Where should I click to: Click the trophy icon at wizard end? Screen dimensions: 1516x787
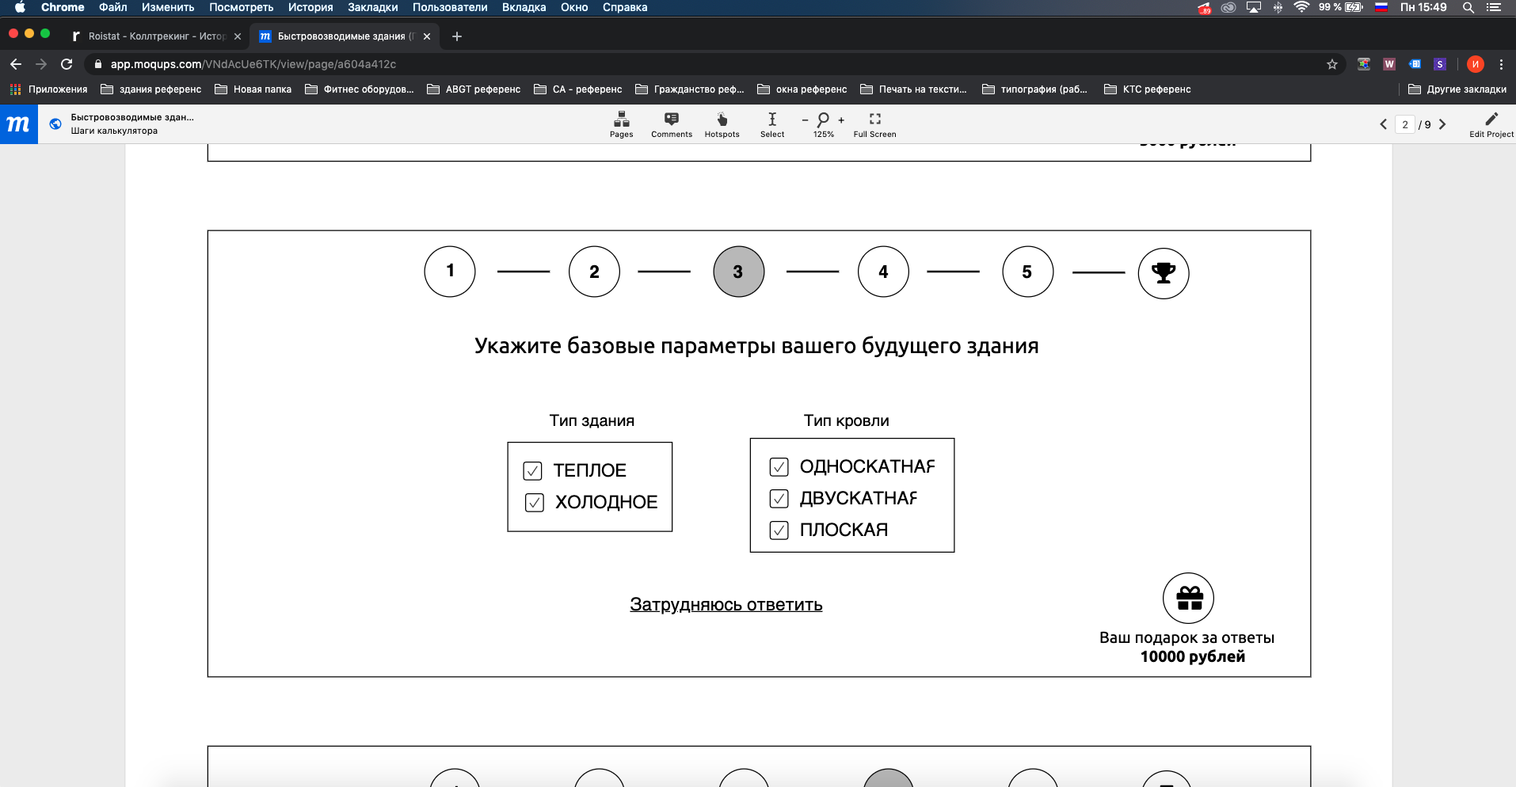(1163, 273)
